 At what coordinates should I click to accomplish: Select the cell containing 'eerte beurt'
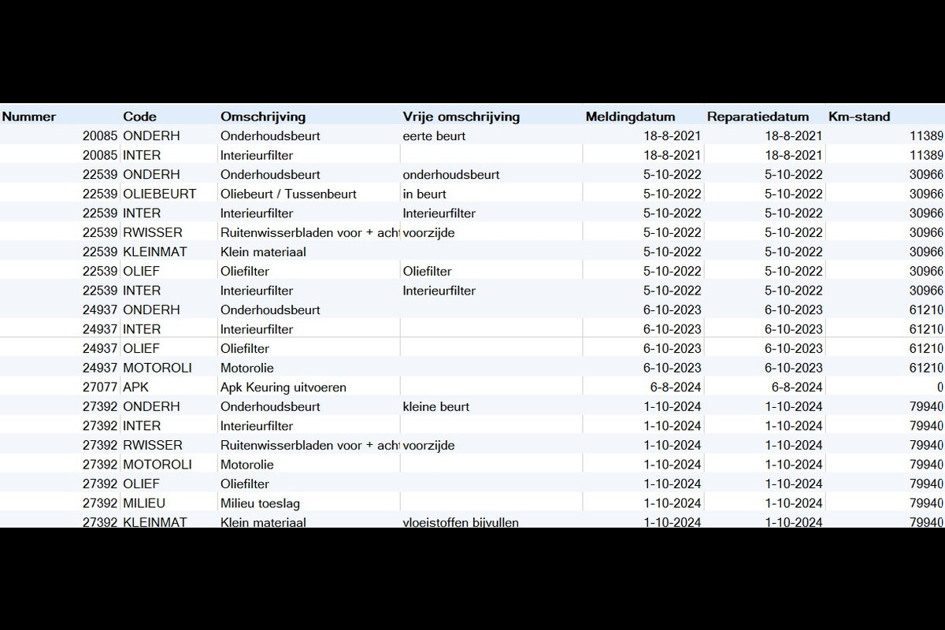click(x=491, y=135)
